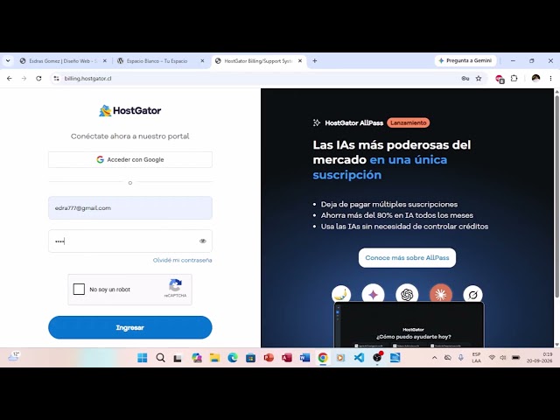Sign in with Acceder con Google

[130, 159]
